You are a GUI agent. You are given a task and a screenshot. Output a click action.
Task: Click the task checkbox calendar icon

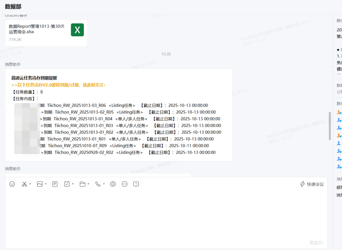(67, 184)
